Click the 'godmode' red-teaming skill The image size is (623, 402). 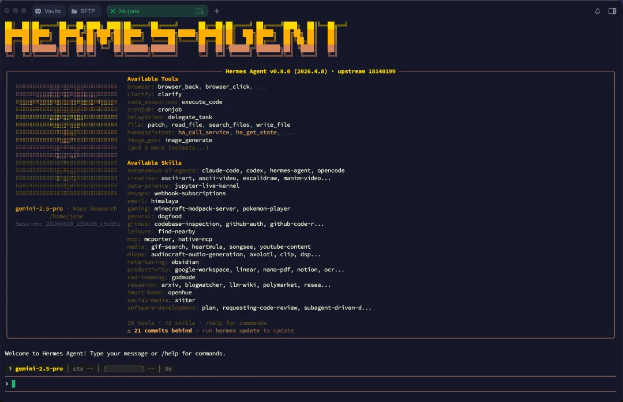183,278
